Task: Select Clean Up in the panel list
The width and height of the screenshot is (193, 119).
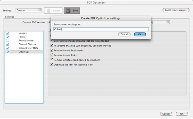Action: pyautogui.click(x=24, y=52)
